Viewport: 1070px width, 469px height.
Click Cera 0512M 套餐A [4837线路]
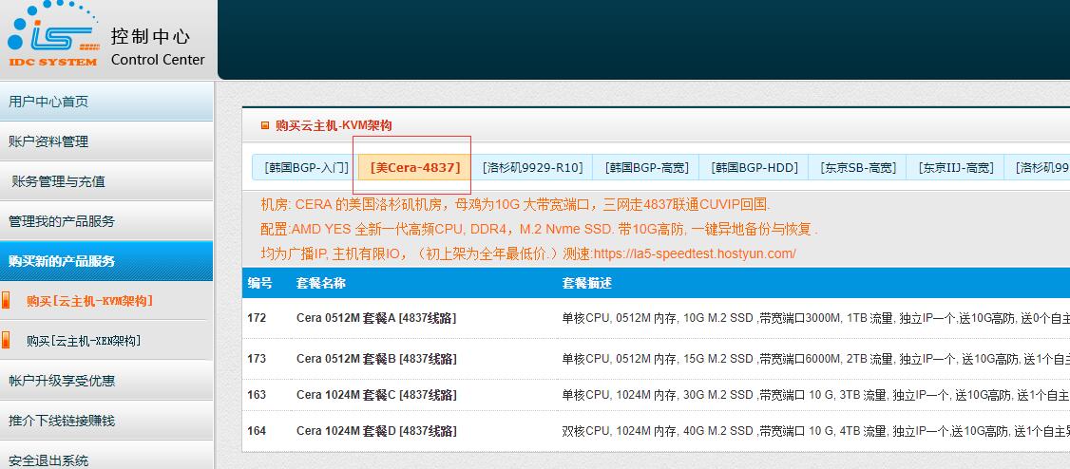pyautogui.click(x=376, y=318)
